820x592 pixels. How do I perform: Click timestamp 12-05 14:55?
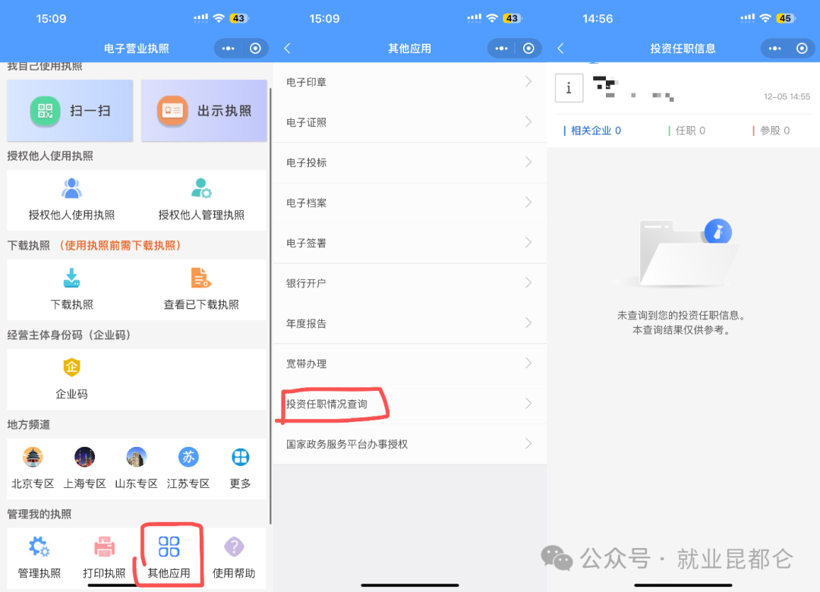(787, 96)
